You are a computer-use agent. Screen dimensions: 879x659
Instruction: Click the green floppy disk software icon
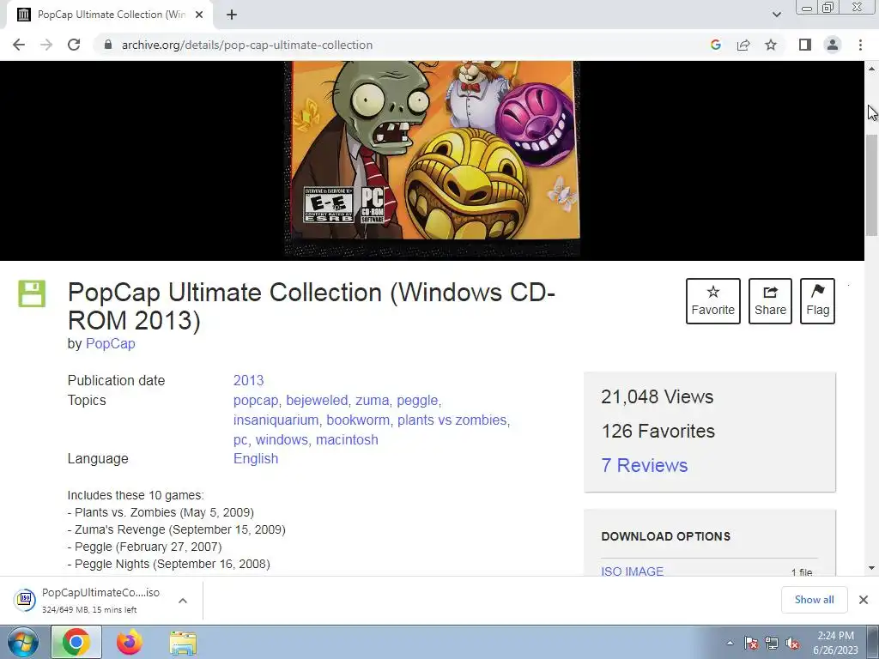tap(32, 293)
